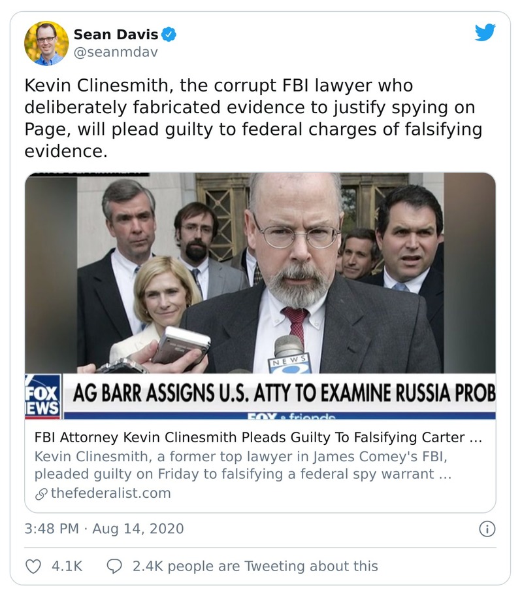Click the 4.1K likes count
The width and height of the screenshot is (522, 596).
[x=67, y=566]
